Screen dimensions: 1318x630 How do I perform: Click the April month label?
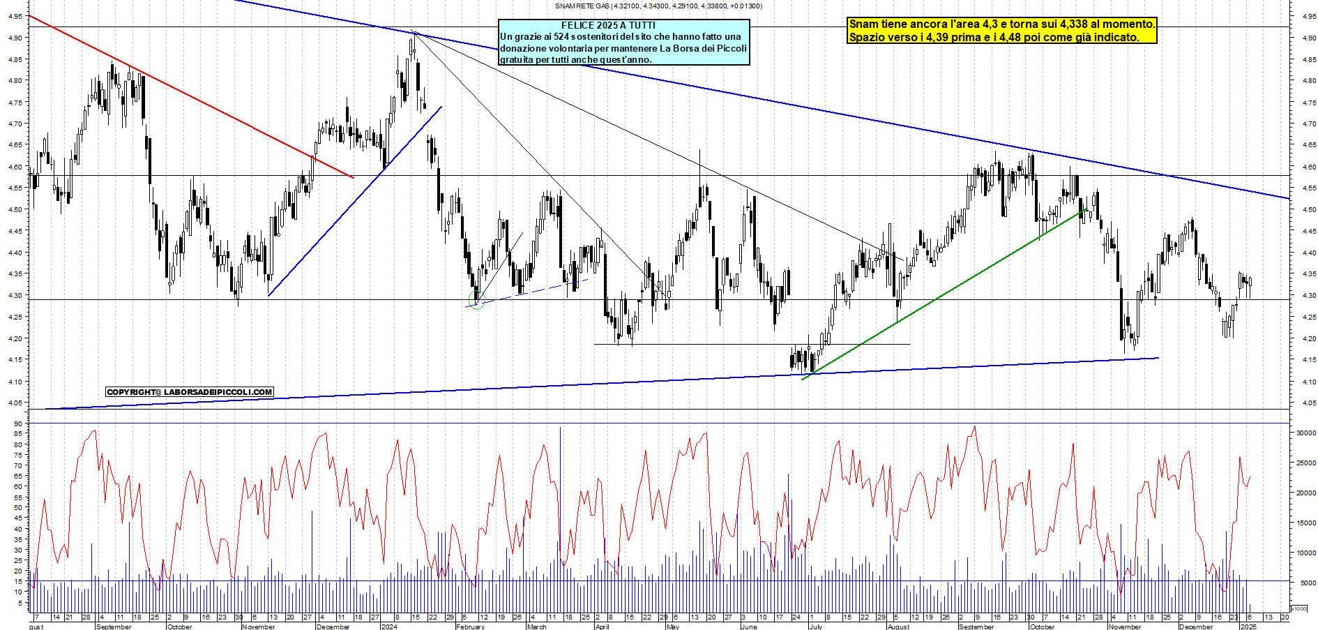tap(602, 627)
